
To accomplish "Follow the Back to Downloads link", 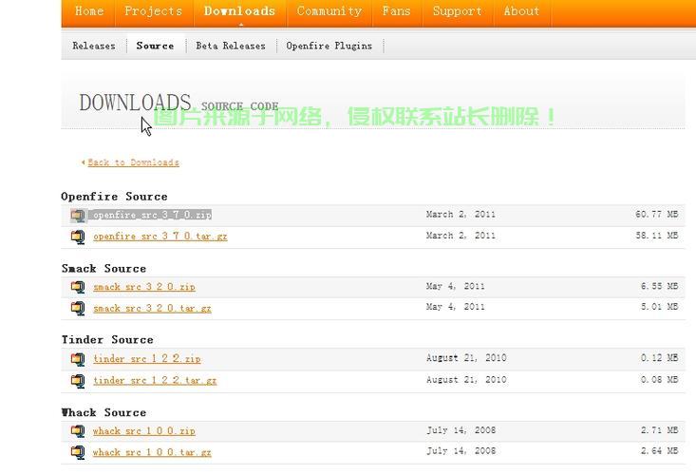I will [x=133, y=162].
